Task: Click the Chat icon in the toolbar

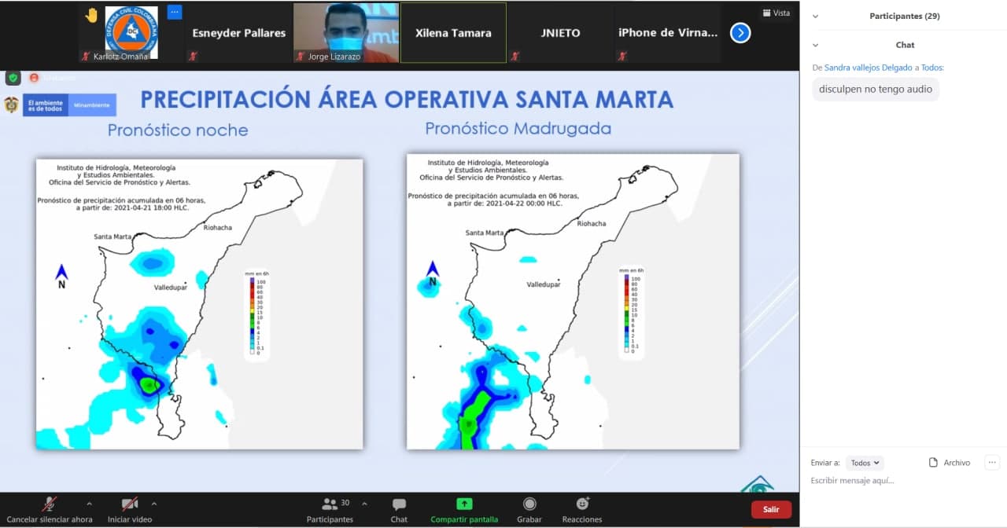Action: (399, 504)
